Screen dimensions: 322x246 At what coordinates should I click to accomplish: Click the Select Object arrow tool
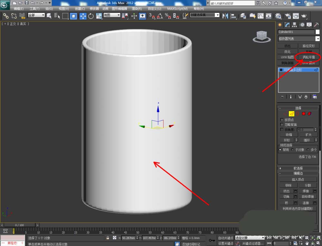click(49, 16)
